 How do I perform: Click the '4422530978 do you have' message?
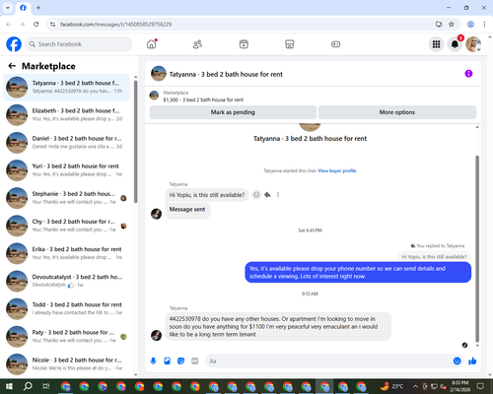(278, 326)
